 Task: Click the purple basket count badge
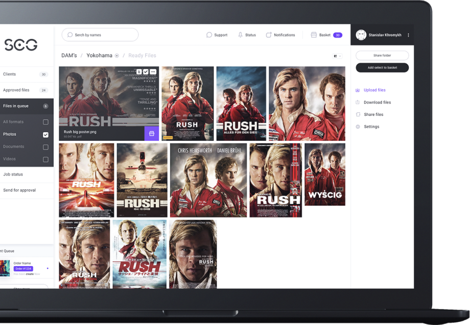point(338,35)
